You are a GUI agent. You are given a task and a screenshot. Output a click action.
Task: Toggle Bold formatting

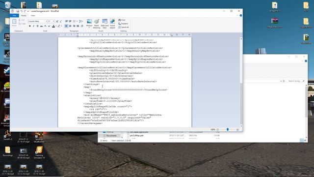coord(30,26)
